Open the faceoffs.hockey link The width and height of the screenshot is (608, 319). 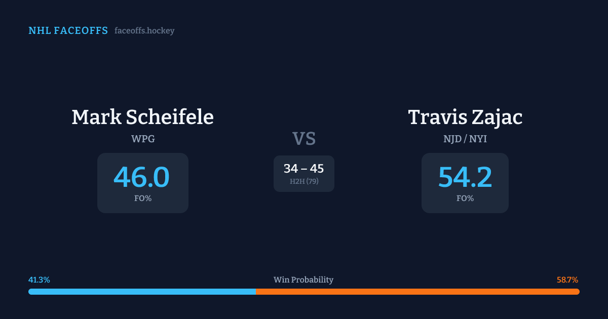(x=144, y=31)
